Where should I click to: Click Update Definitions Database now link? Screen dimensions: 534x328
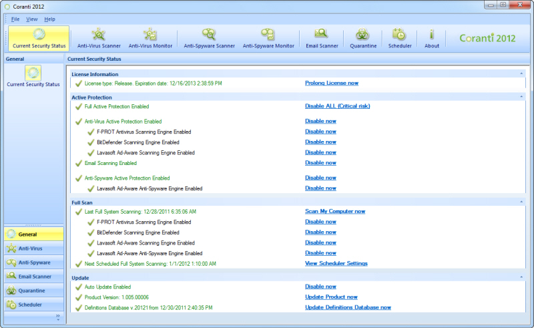(348, 307)
